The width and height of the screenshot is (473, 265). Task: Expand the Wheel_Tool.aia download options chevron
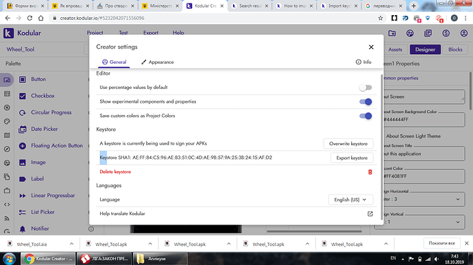71,244
